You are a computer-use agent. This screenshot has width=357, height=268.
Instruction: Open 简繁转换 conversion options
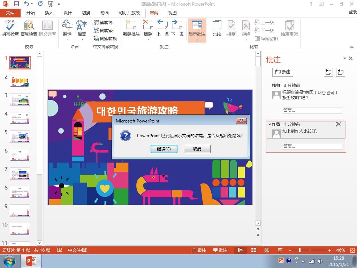pos(105,38)
